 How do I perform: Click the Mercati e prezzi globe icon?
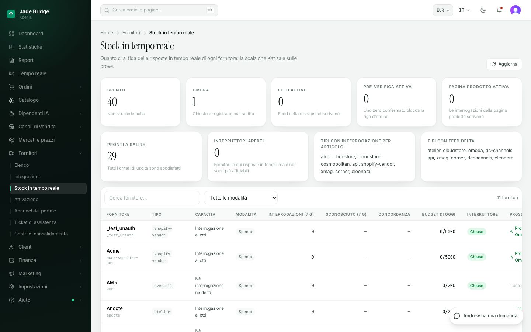pos(11,140)
